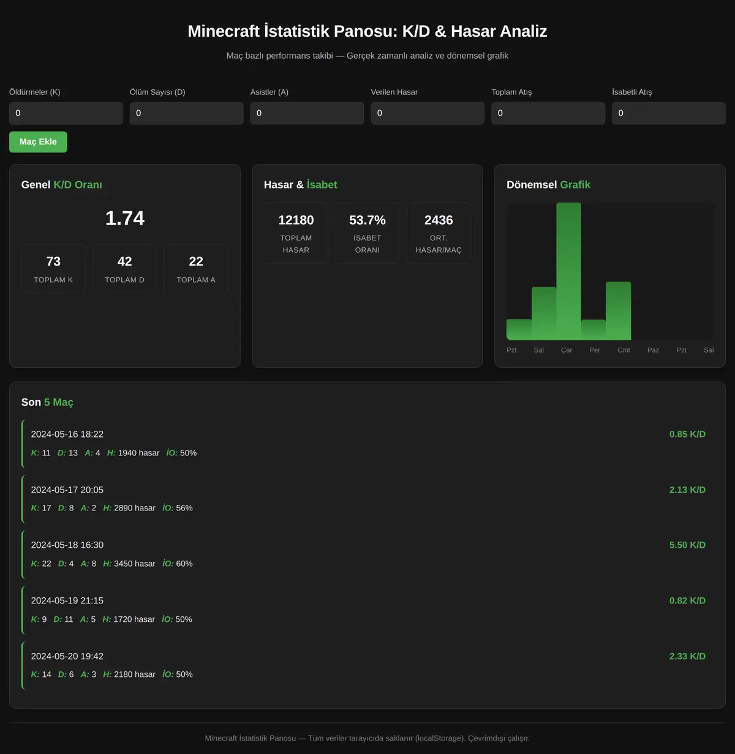Image resolution: width=735 pixels, height=754 pixels.
Task: Click the Öldürmeler (K) input field
Action: (66, 113)
